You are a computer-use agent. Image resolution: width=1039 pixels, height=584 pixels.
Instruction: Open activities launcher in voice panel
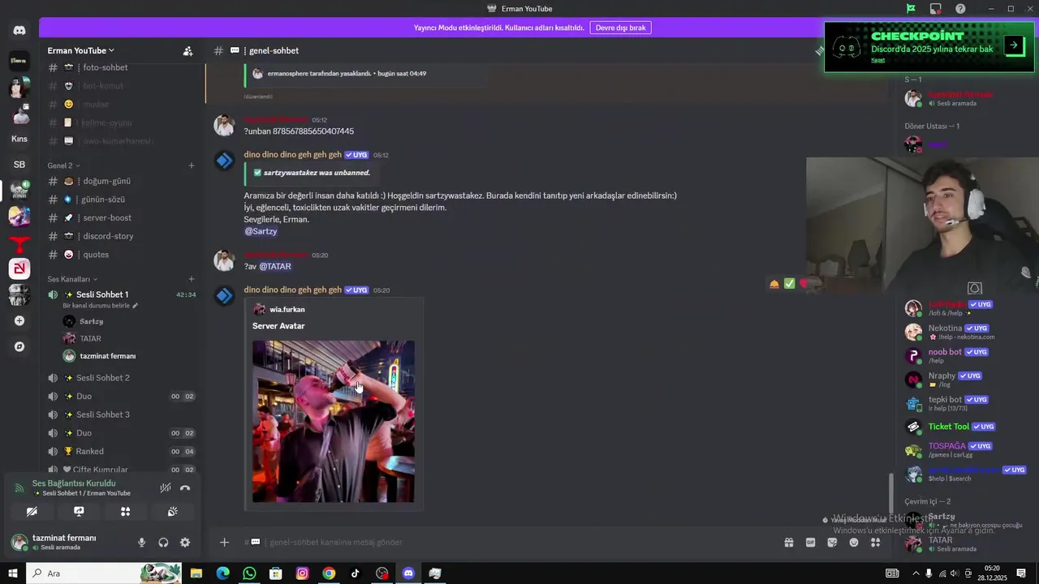point(125,512)
